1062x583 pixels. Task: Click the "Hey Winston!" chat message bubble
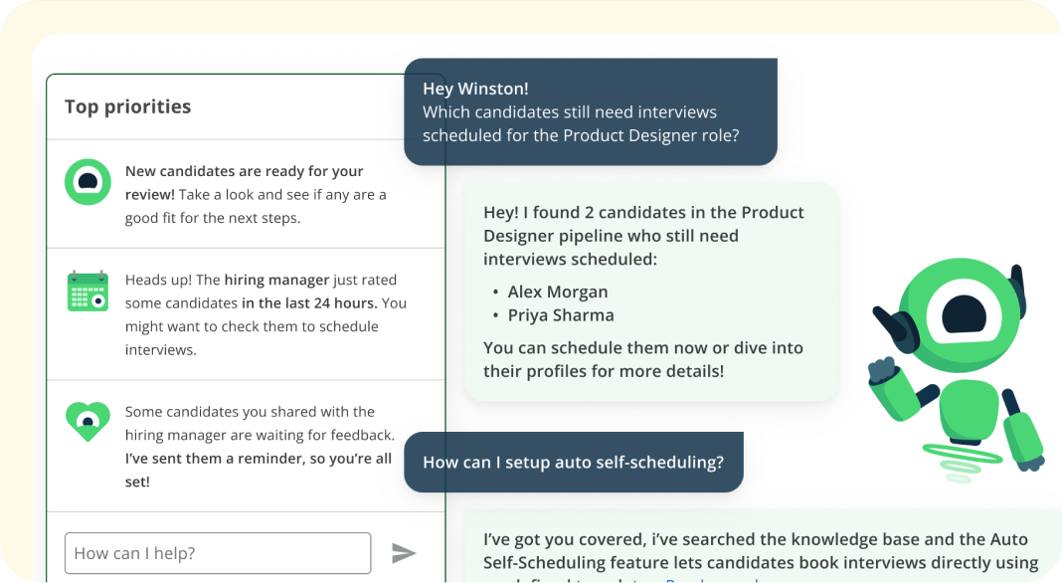pyautogui.click(x=590, y=111)
